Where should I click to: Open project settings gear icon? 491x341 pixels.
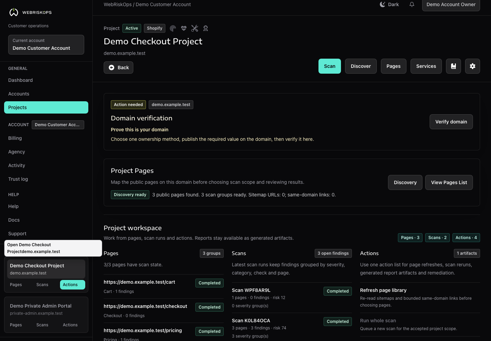(473, 66)
